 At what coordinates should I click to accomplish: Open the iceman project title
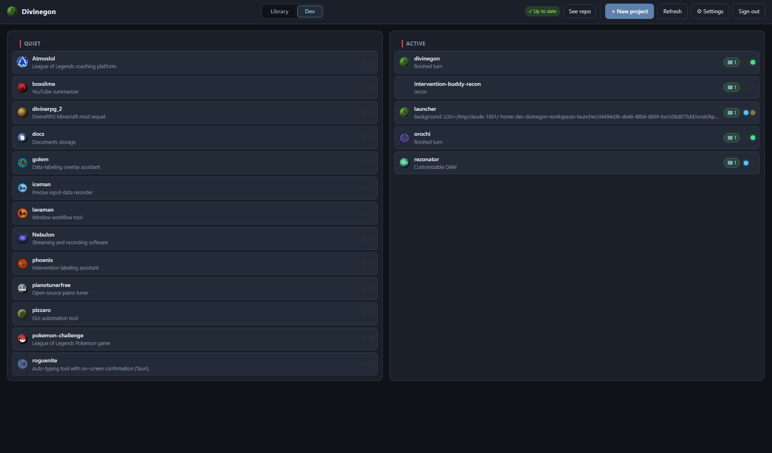click(x=42, y=184)
